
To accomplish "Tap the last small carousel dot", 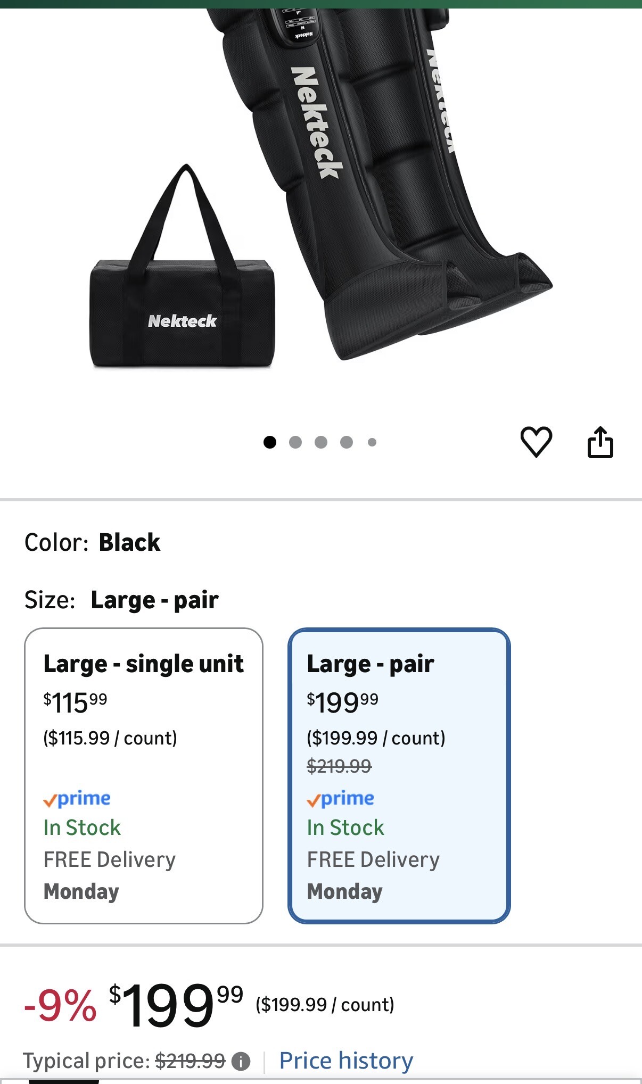I will [372, 442].
